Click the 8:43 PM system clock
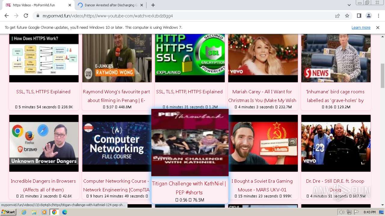Viewport: 385px width, 216px height. pos(369,212)
